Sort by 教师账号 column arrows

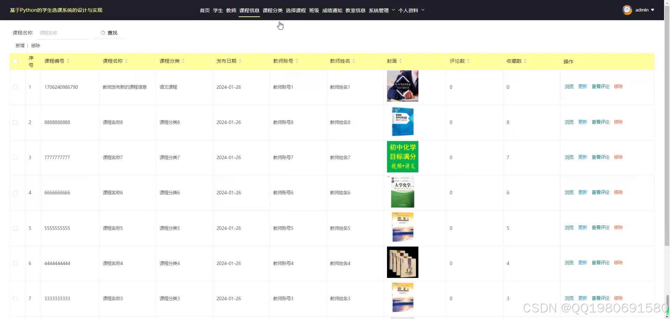pyautogui.click(x=297, y=61)
